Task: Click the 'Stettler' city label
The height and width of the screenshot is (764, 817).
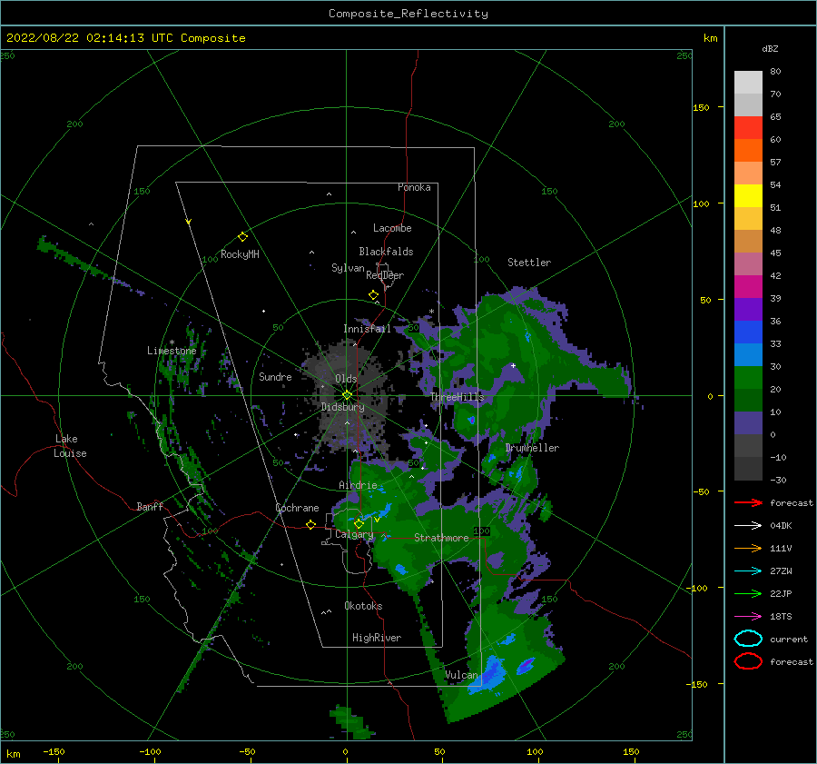Action: (529, 263)
